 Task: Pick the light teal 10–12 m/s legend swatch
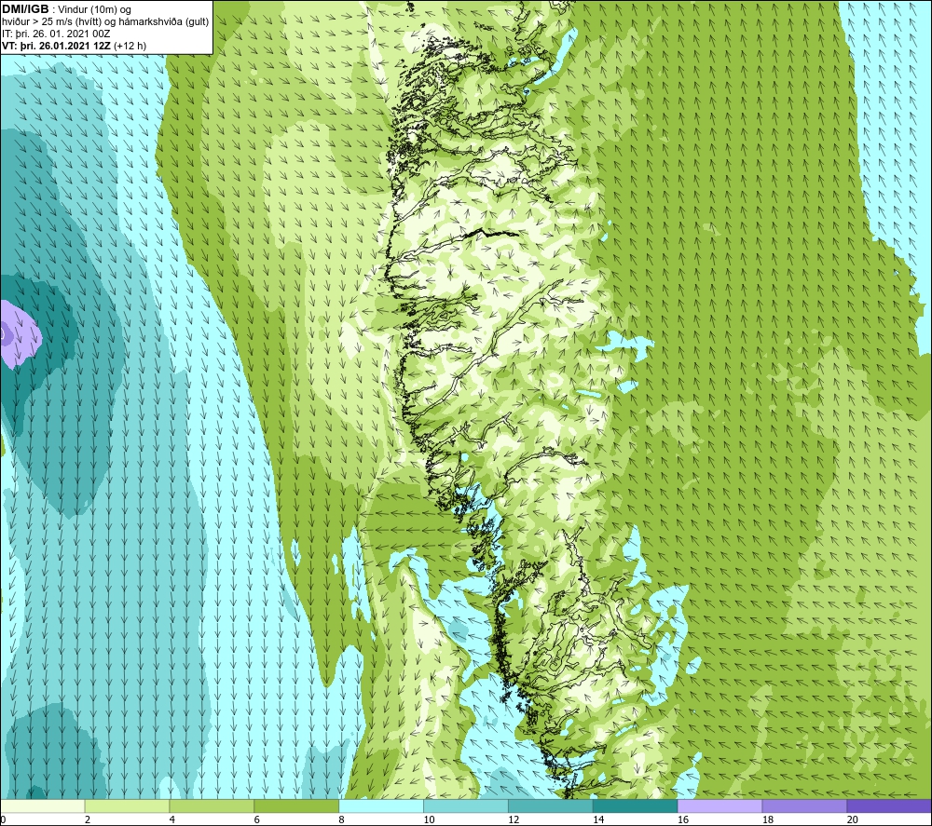click(466, 806)
